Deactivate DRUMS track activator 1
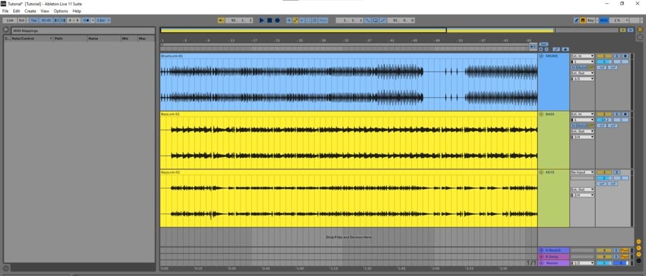The width and height of the screenshot is (646, 276). click(x=604, y=56)
